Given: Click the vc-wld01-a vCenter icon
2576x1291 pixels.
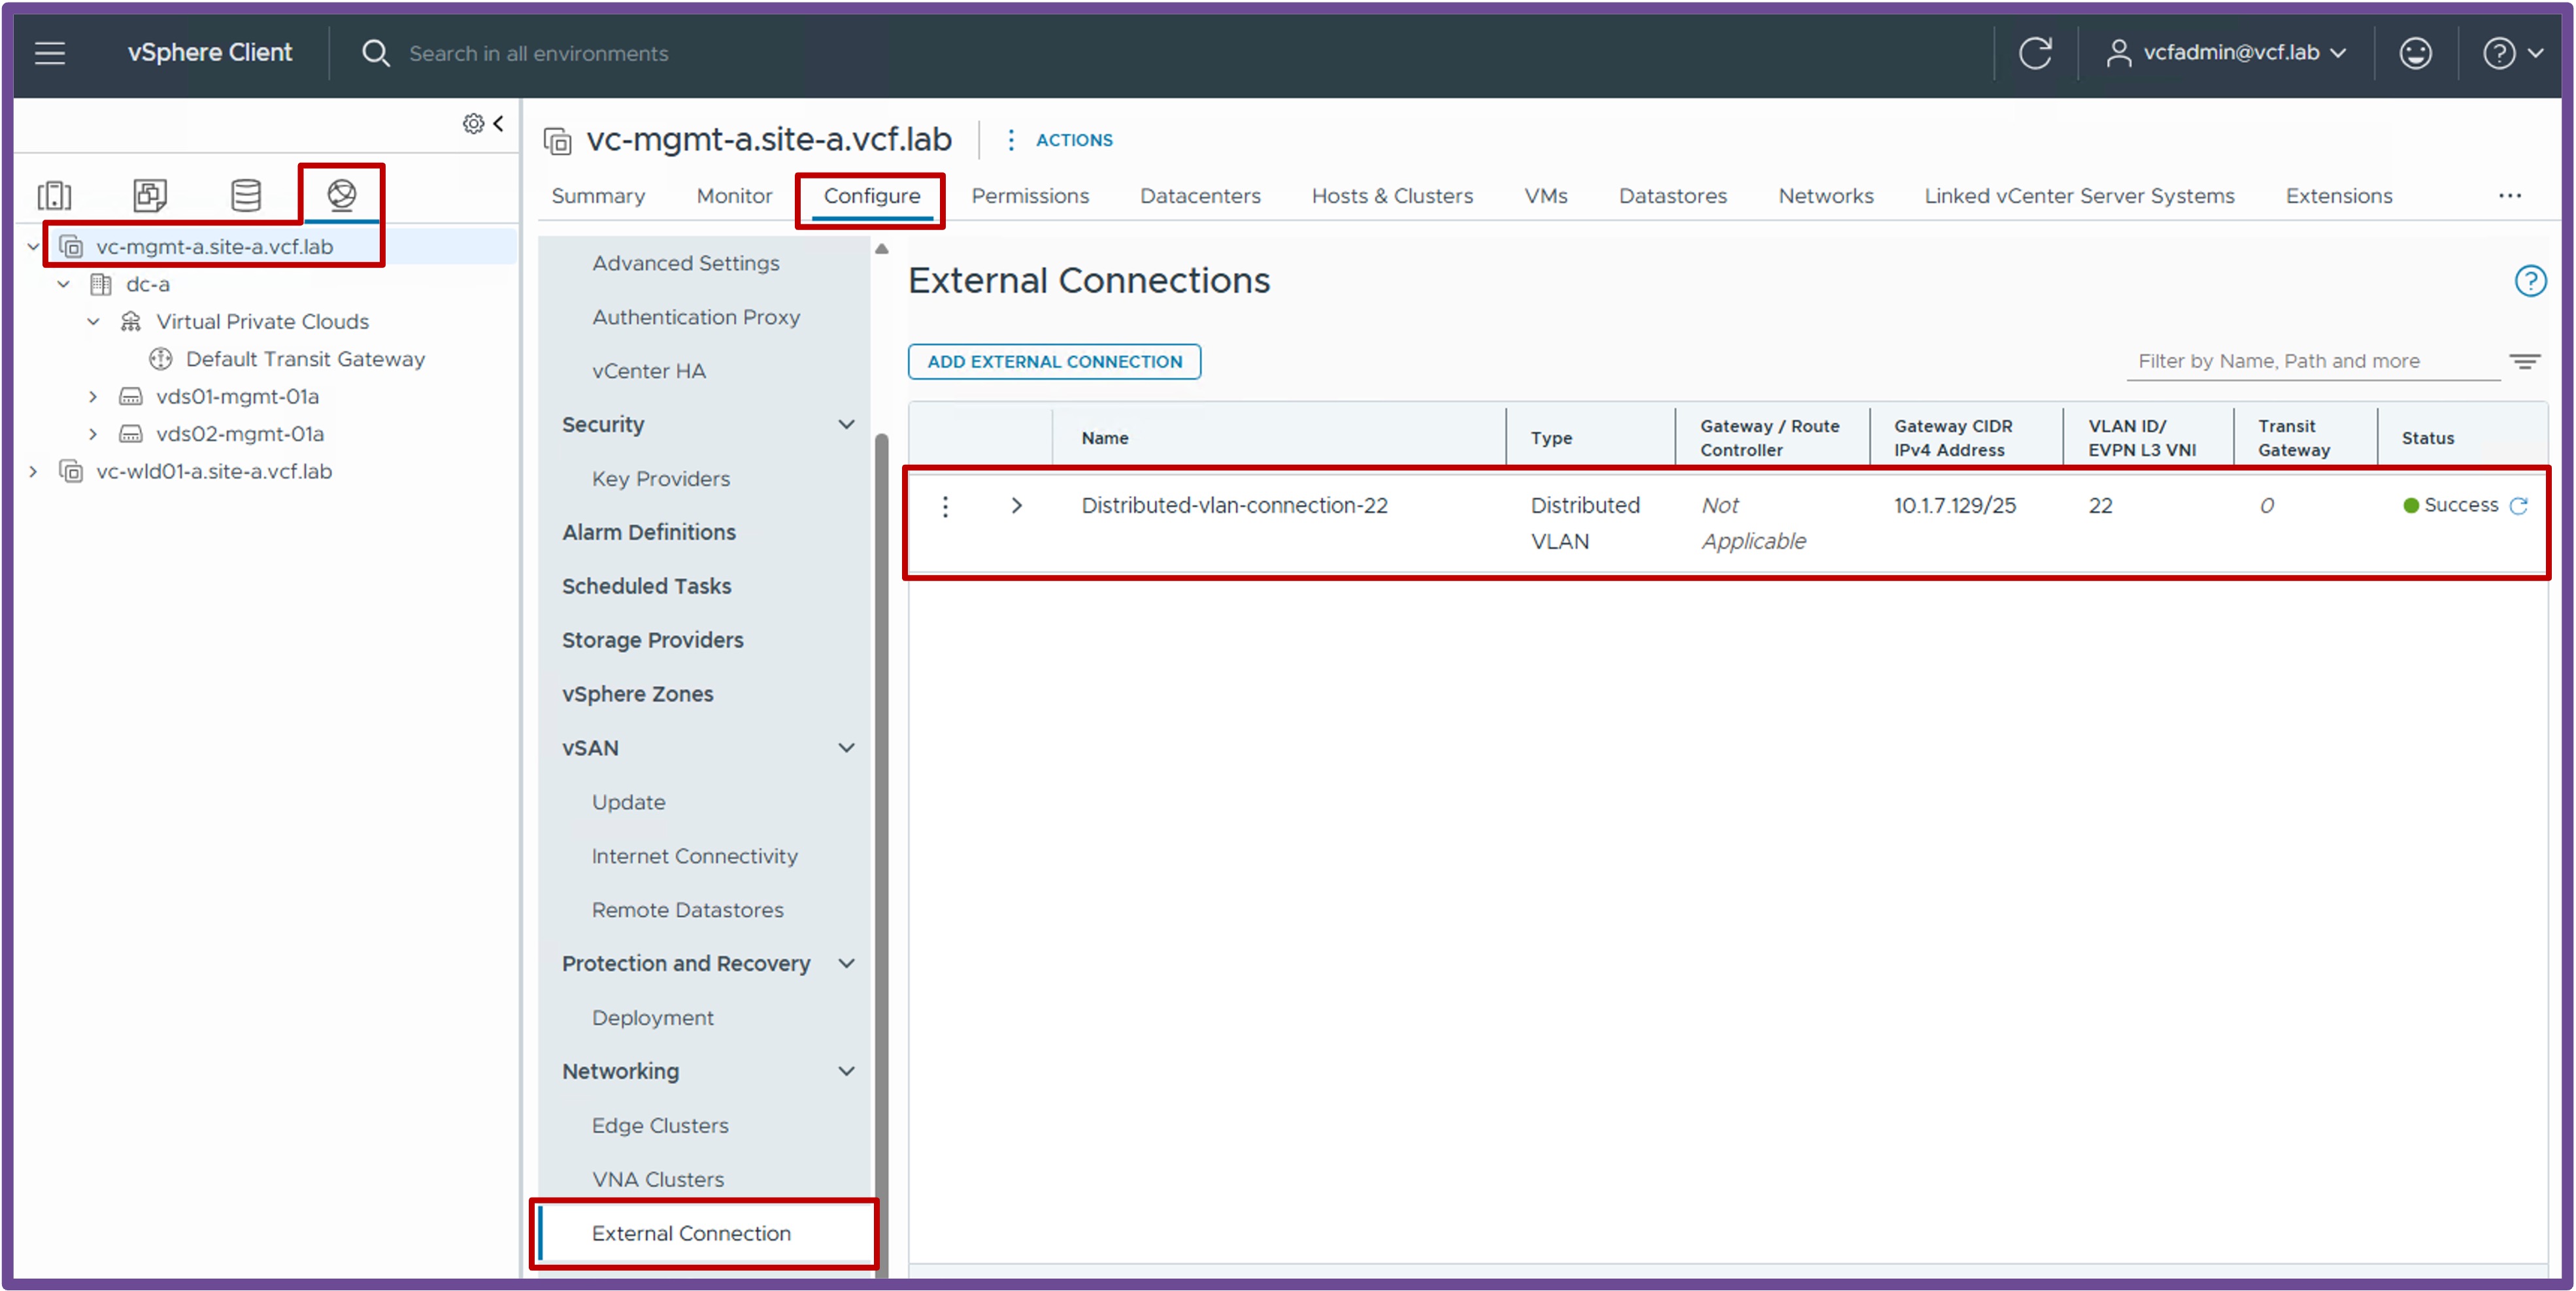Looking at the screenshot, I should click(71, 472).
